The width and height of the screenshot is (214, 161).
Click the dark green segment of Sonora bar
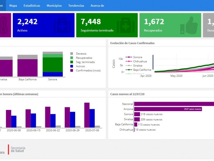53,65
